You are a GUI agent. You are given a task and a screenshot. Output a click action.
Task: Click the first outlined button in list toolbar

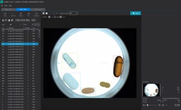[x=18, y=20]
